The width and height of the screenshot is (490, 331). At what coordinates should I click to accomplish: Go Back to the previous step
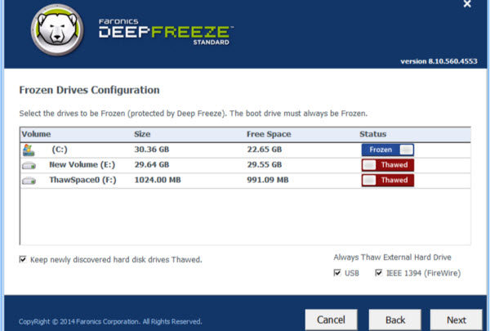pos(395,320)
